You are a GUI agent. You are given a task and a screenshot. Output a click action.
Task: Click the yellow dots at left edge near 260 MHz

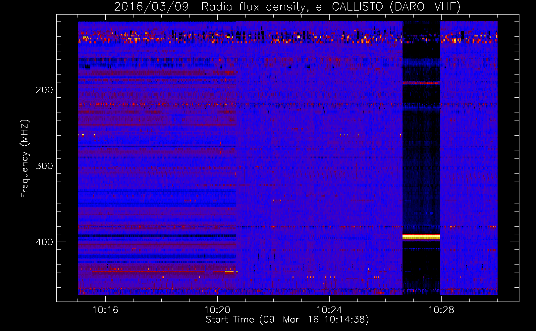[x=81, y=135]
